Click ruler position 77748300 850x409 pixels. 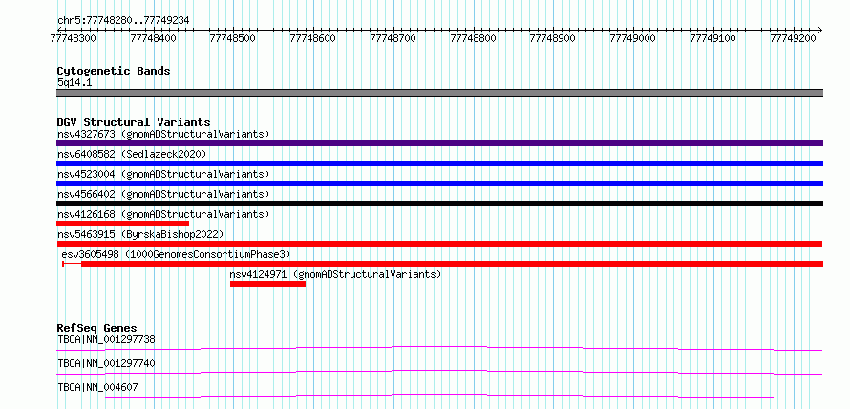[73, 38]
